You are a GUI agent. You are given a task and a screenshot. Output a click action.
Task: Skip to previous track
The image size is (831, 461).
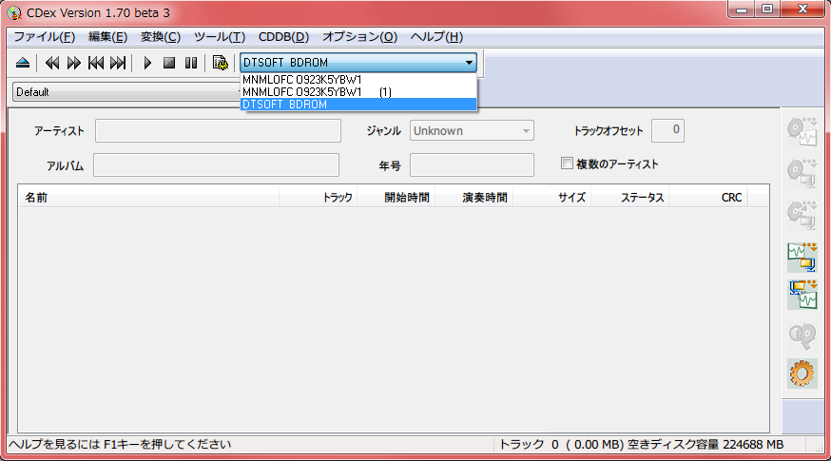tap(96, 63)
